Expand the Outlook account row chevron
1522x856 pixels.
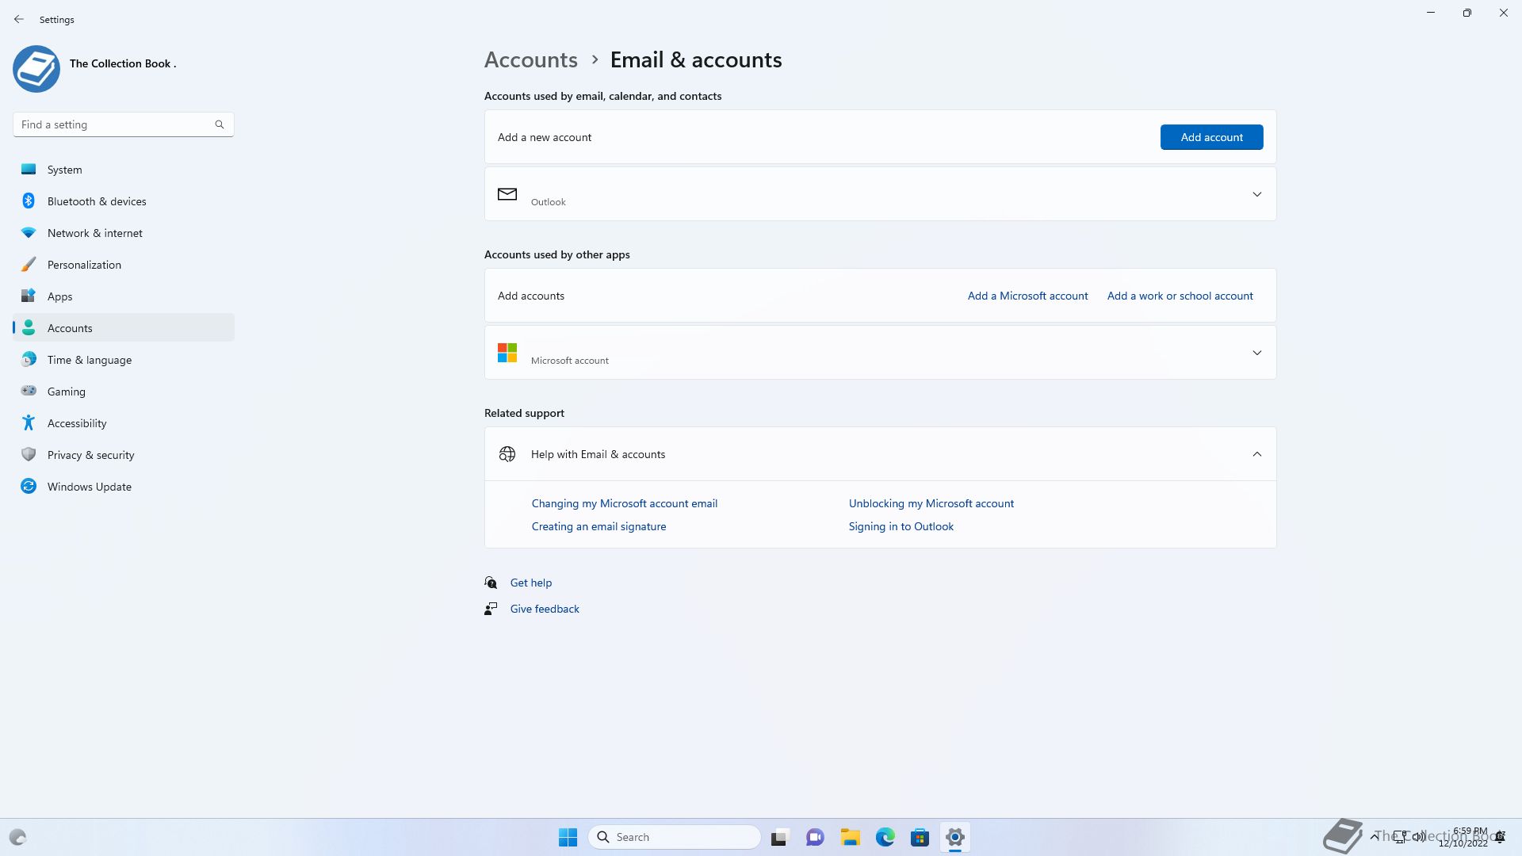click(1256, 194)
